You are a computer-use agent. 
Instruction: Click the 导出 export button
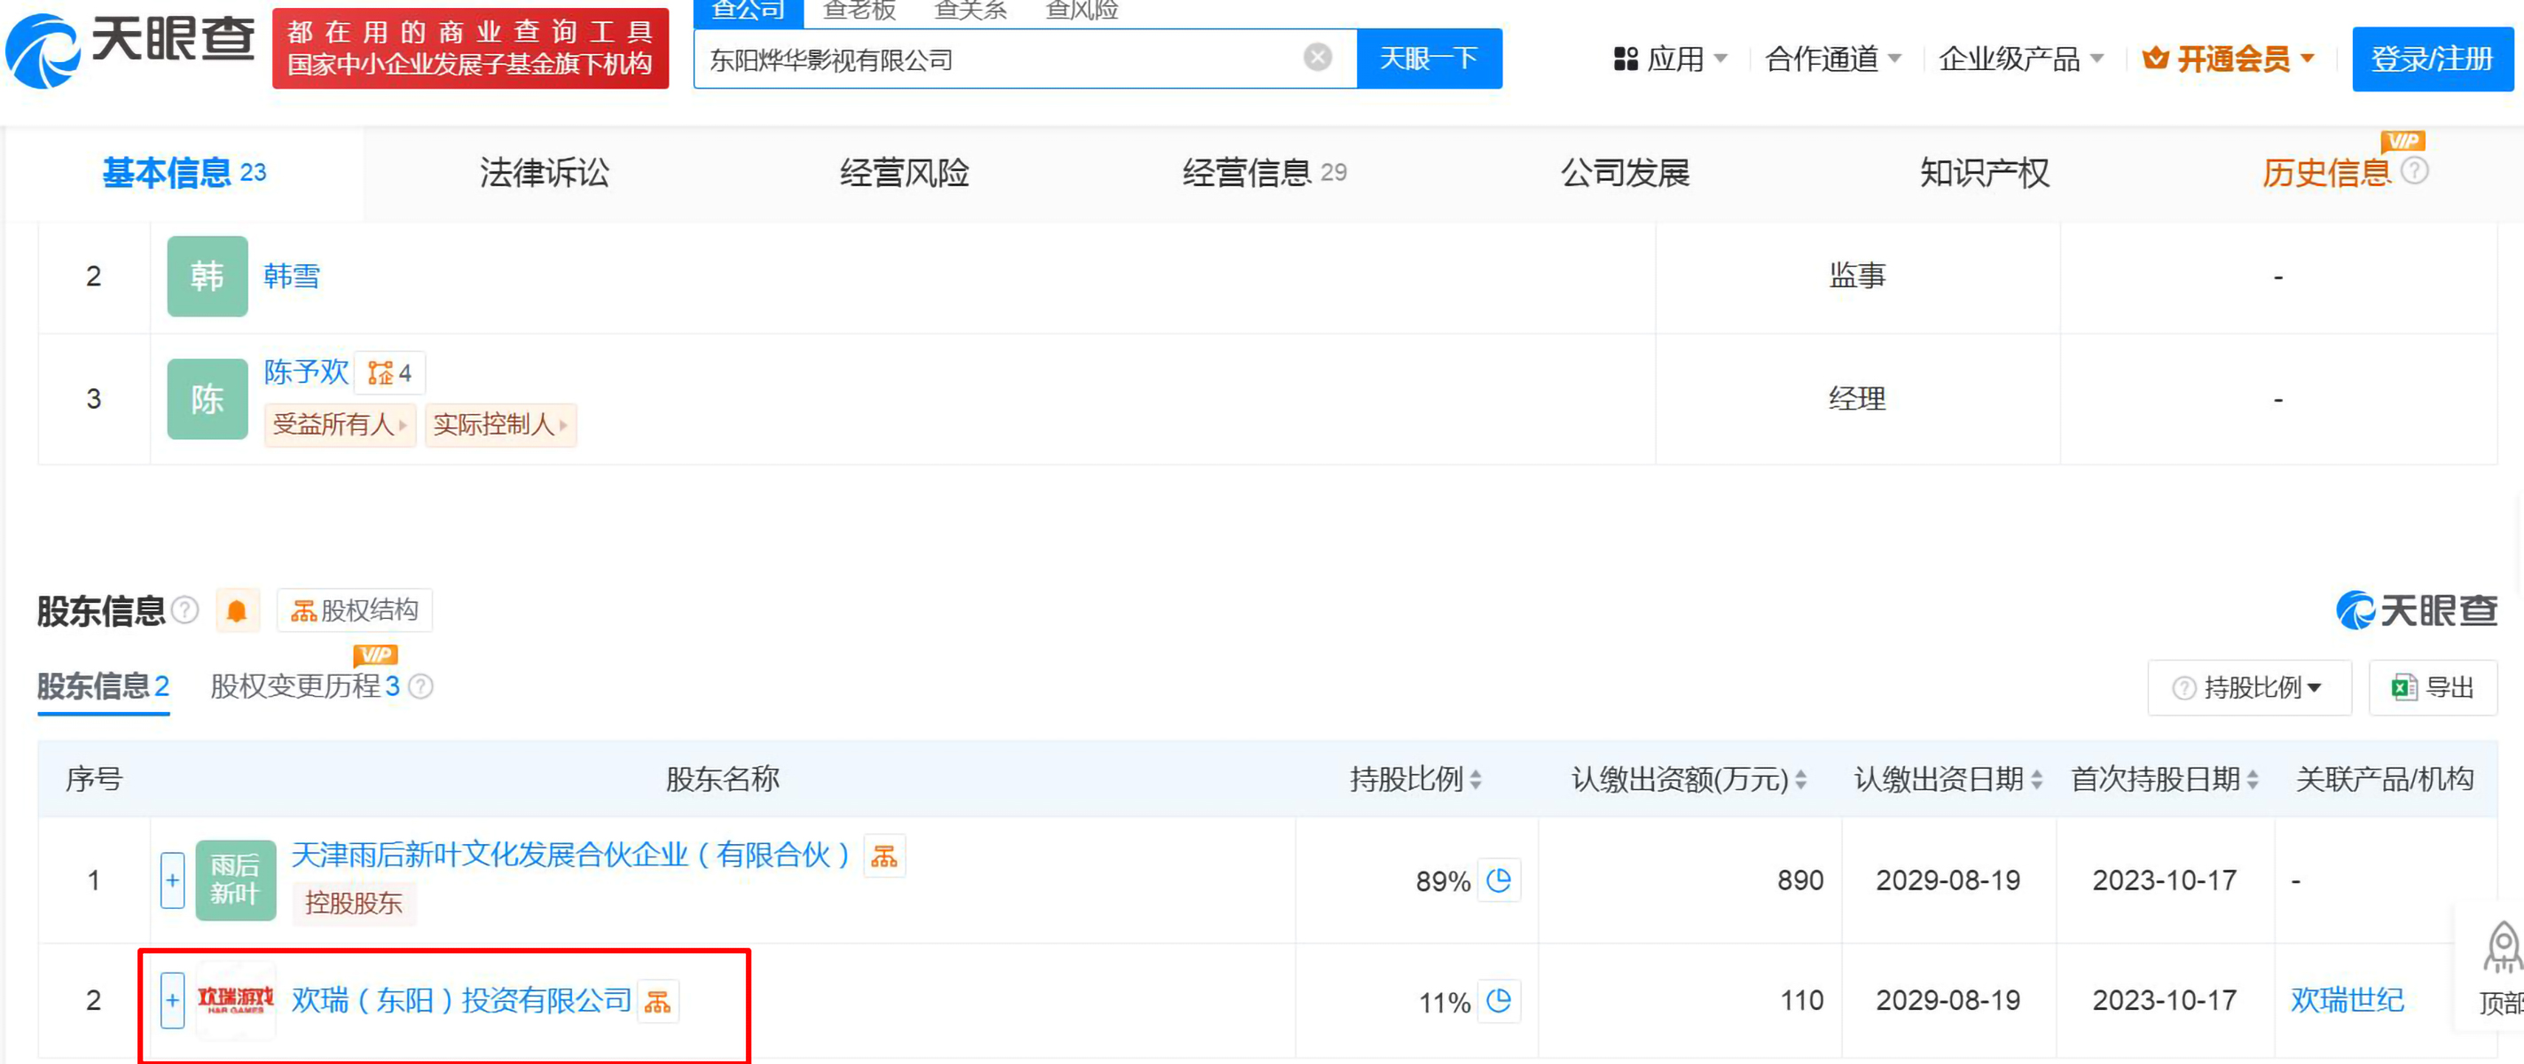tap(2433, 688)
